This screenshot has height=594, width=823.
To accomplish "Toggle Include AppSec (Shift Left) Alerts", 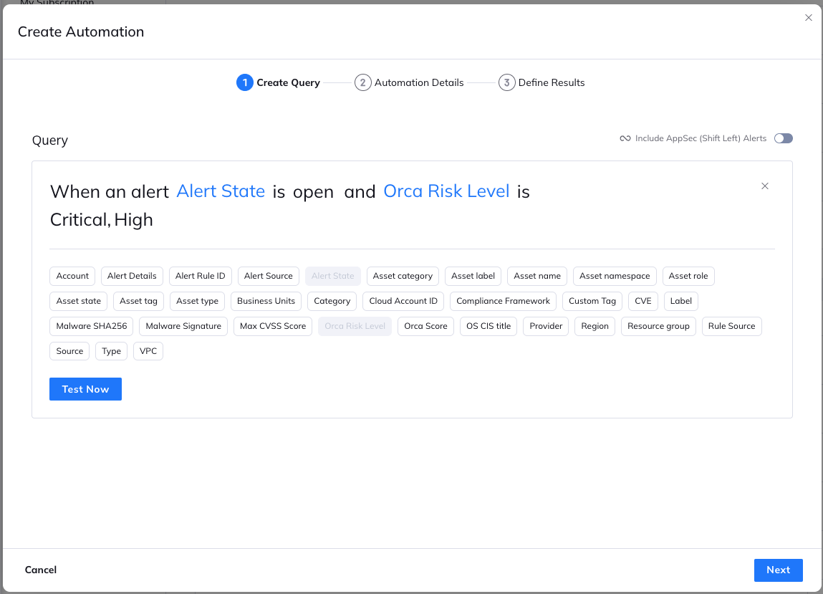I will (x=783, y=138).
